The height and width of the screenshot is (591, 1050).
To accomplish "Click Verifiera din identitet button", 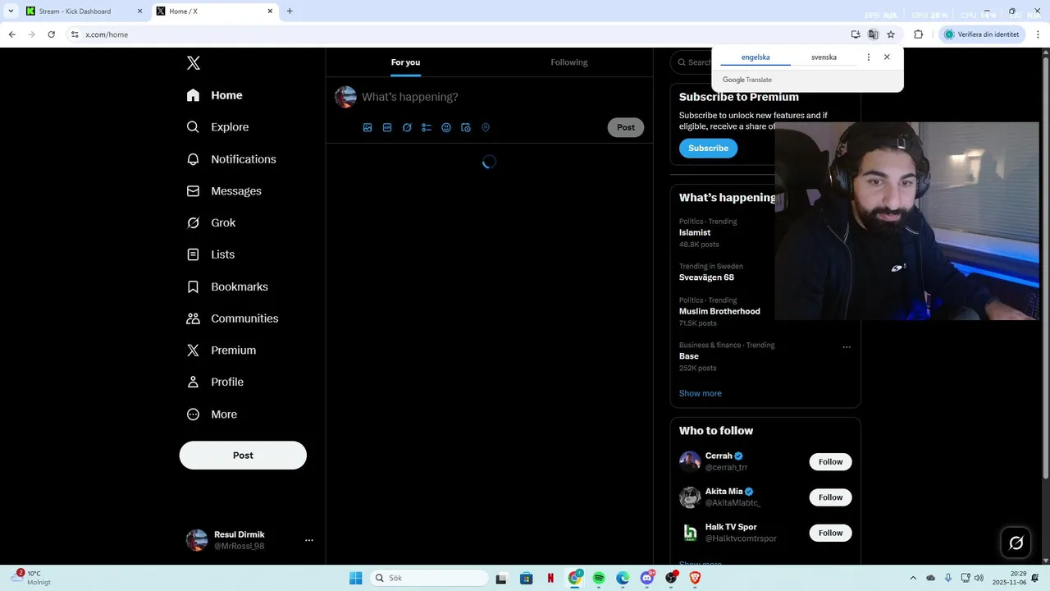I will pyautogui.click(x=982, y=34).
